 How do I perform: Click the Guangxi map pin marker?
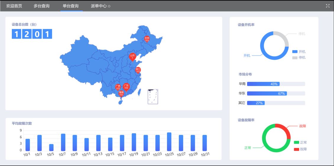[118, 87]
